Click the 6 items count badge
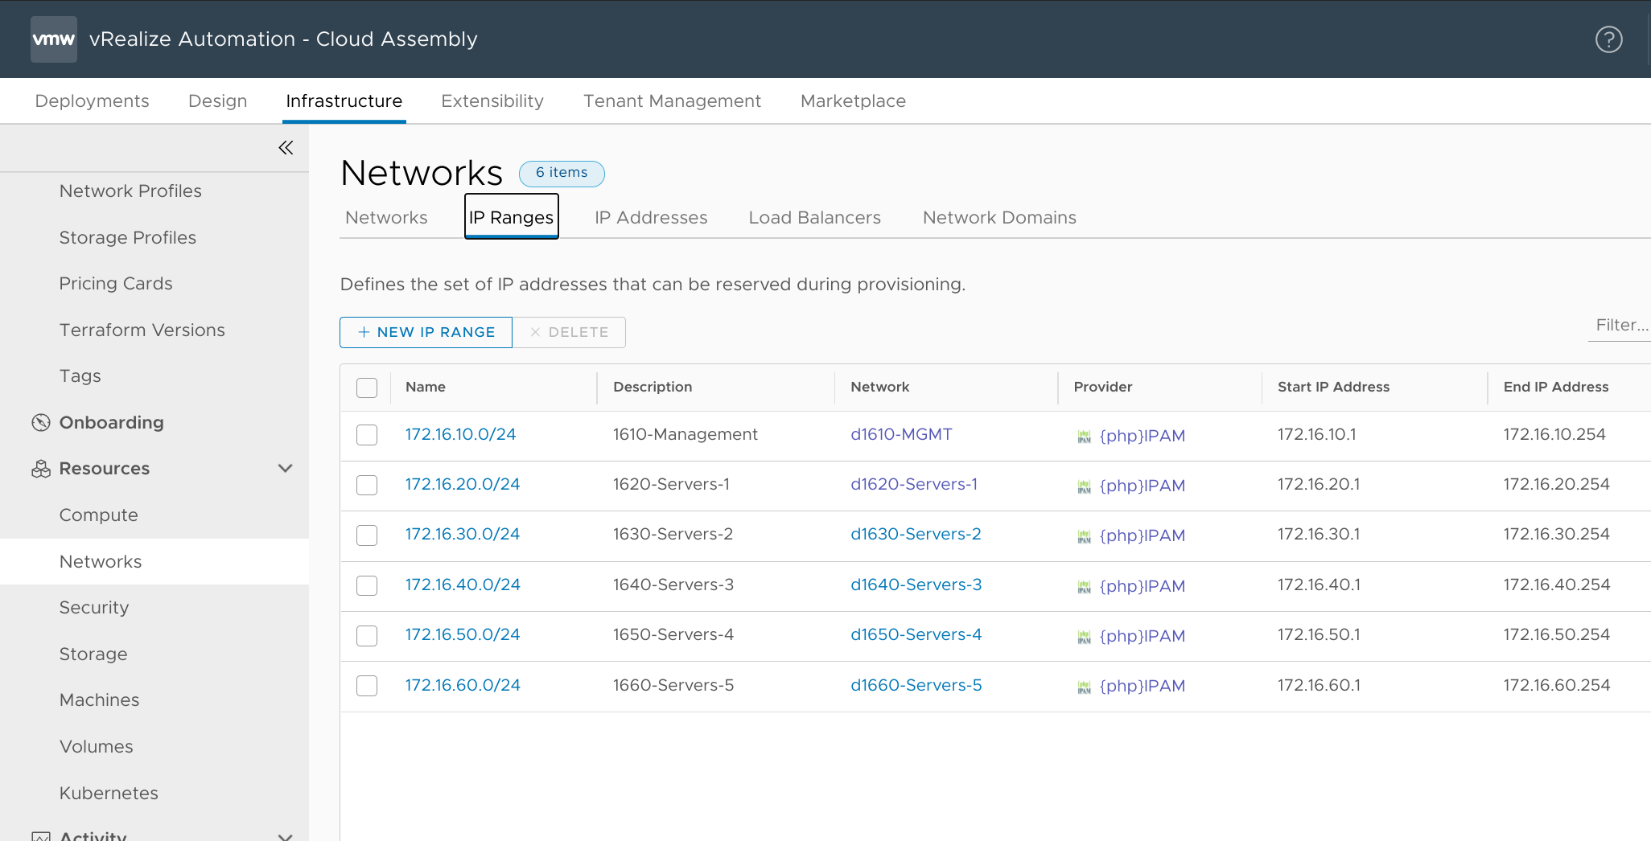The width and height of the screenshot is (1651, 841). (562, 174)
